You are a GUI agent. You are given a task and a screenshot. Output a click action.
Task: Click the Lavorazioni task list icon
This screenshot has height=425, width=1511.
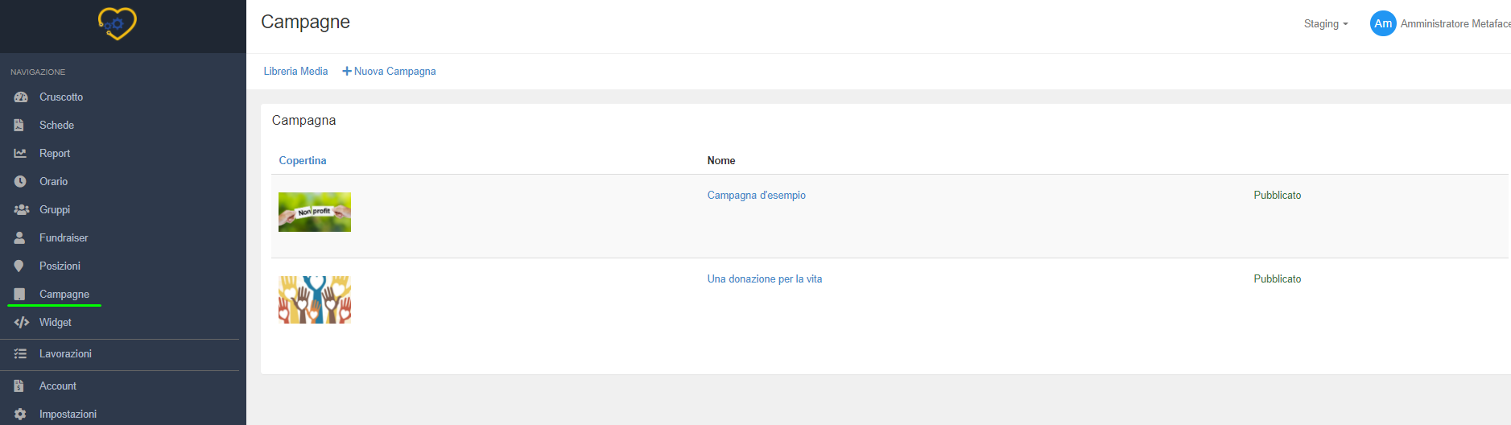click(x=20, y=354)
